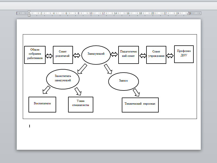Screen dimensions: 217x163
Task: Select the double arrow between 'Заведующий' and 'Педагогический совет'
Action: pos(114,54)
